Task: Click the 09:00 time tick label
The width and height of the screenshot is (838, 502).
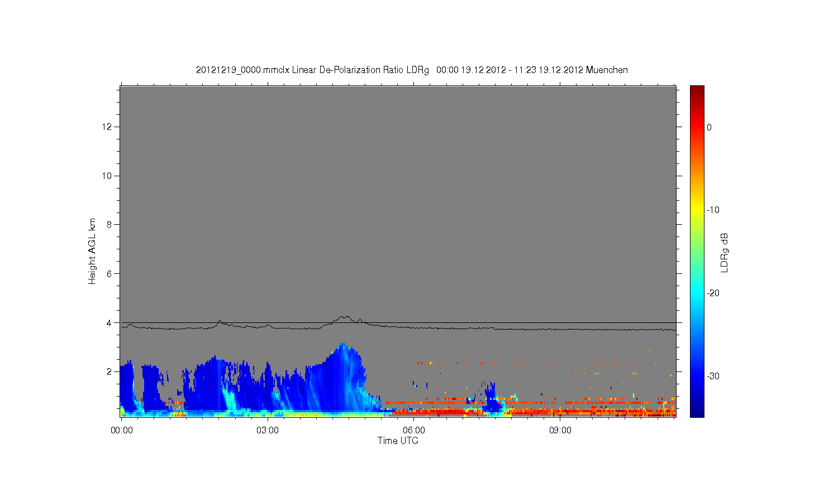Action: [x=560, y=430]
